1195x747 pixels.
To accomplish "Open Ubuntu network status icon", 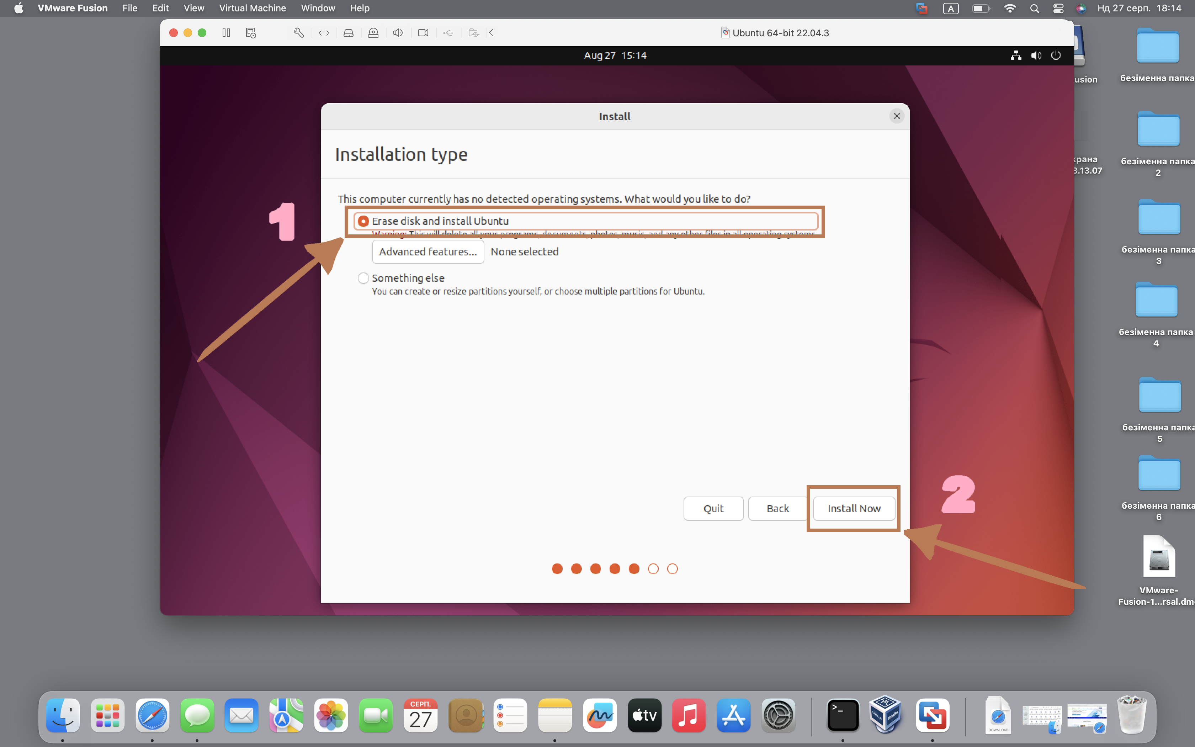I will point(1016,55).
